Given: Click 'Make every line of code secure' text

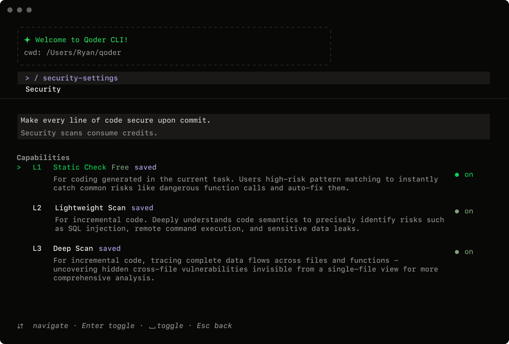Looking at the screenshot, I should (116, 120).
